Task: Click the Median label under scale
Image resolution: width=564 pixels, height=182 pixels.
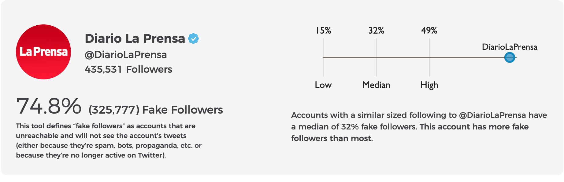Action: (x=376, y=85)
